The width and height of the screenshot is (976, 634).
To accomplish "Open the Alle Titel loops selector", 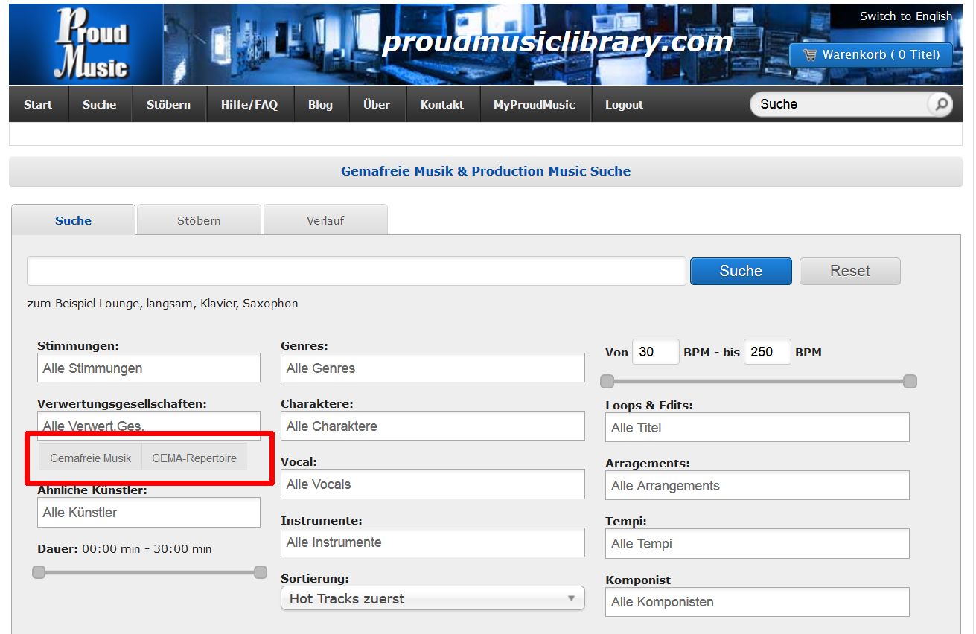I will point(757,427).
